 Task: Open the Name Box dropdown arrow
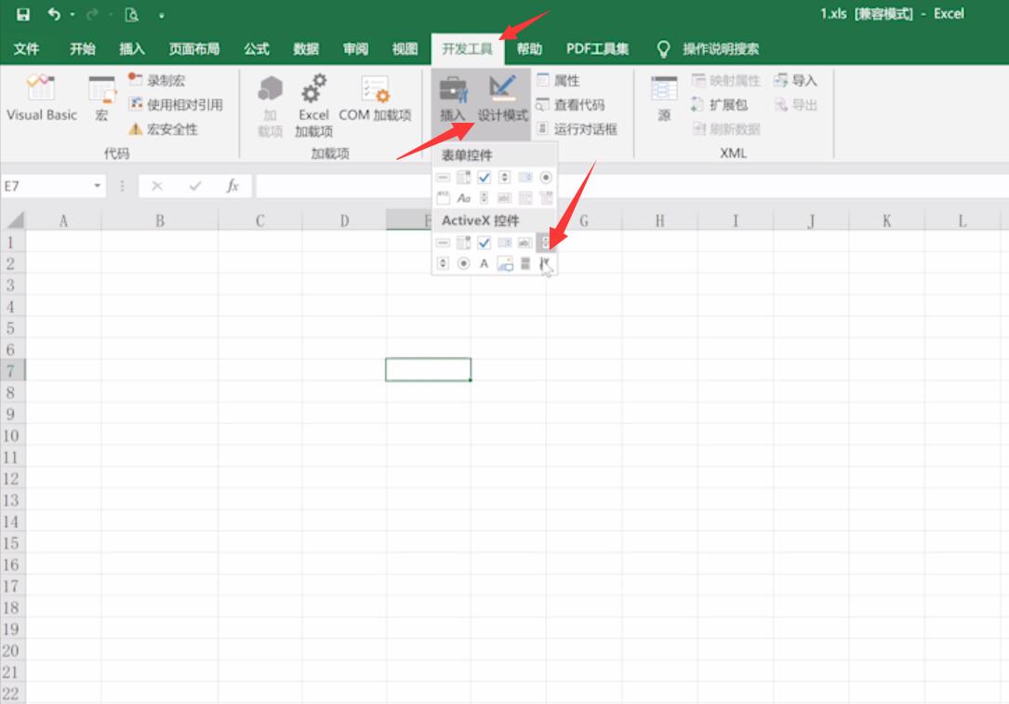[x=97, y=186]
